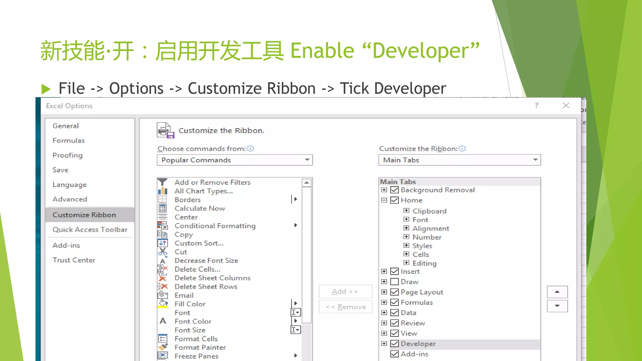
Task: Click the Font Color letter A icon
Action: pos(163,321)
